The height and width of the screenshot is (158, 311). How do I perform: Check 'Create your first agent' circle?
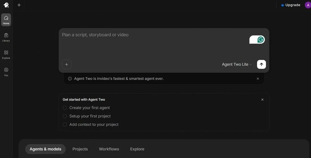click(x=65, y=108)
